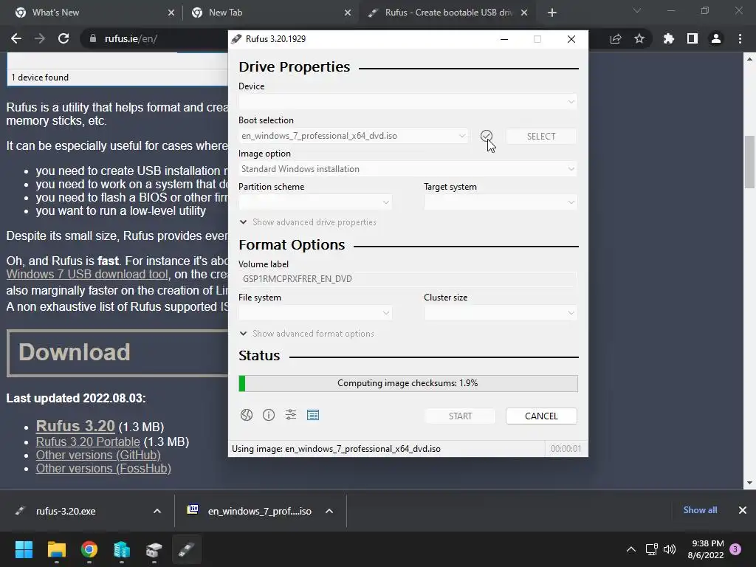The width and height of the screenshot is (756, 567).
Task: Click the Rufus language globe icon
Action: tap(247, 415)
